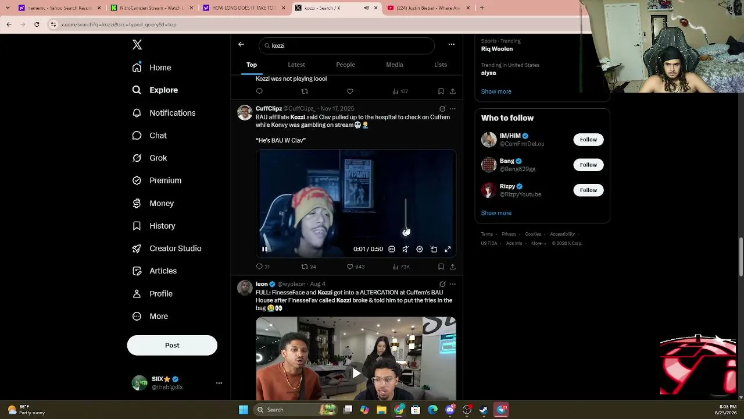Viewport: 744px width, 419px height.
Task: Switch to the Media tab
Action: 395,65
